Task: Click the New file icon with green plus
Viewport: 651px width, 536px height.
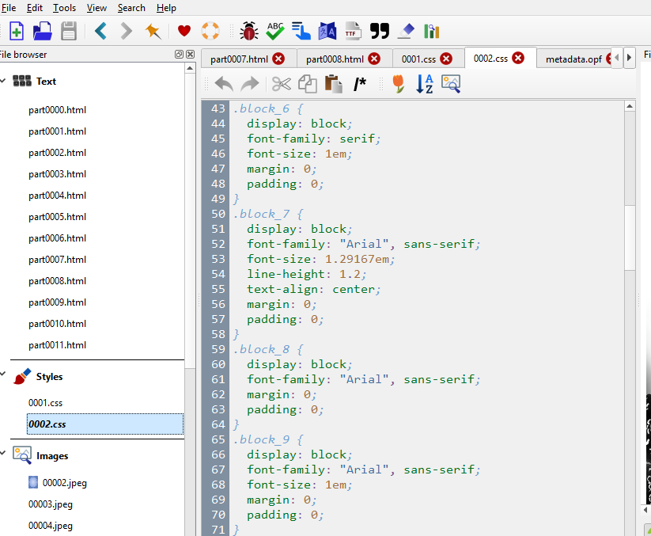Action: tap(16, 31)
